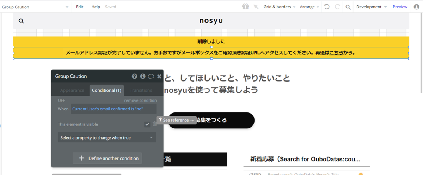Screen dimensions: 423x175
Task: Open the comment bubble in Group Caution panel
Action: 151,76
